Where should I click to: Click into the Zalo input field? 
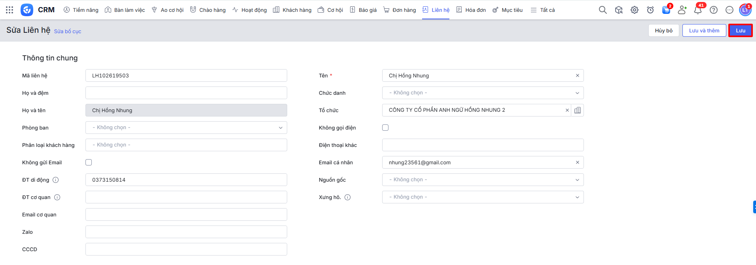pos(186,232)
